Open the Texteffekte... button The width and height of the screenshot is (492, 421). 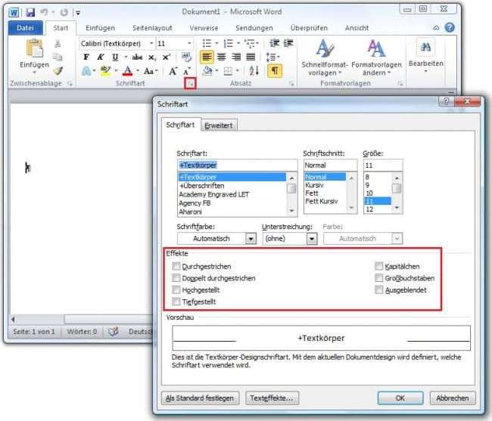(272, 398)
